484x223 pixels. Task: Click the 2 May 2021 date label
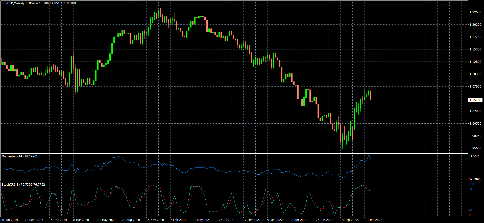(202, 220)
